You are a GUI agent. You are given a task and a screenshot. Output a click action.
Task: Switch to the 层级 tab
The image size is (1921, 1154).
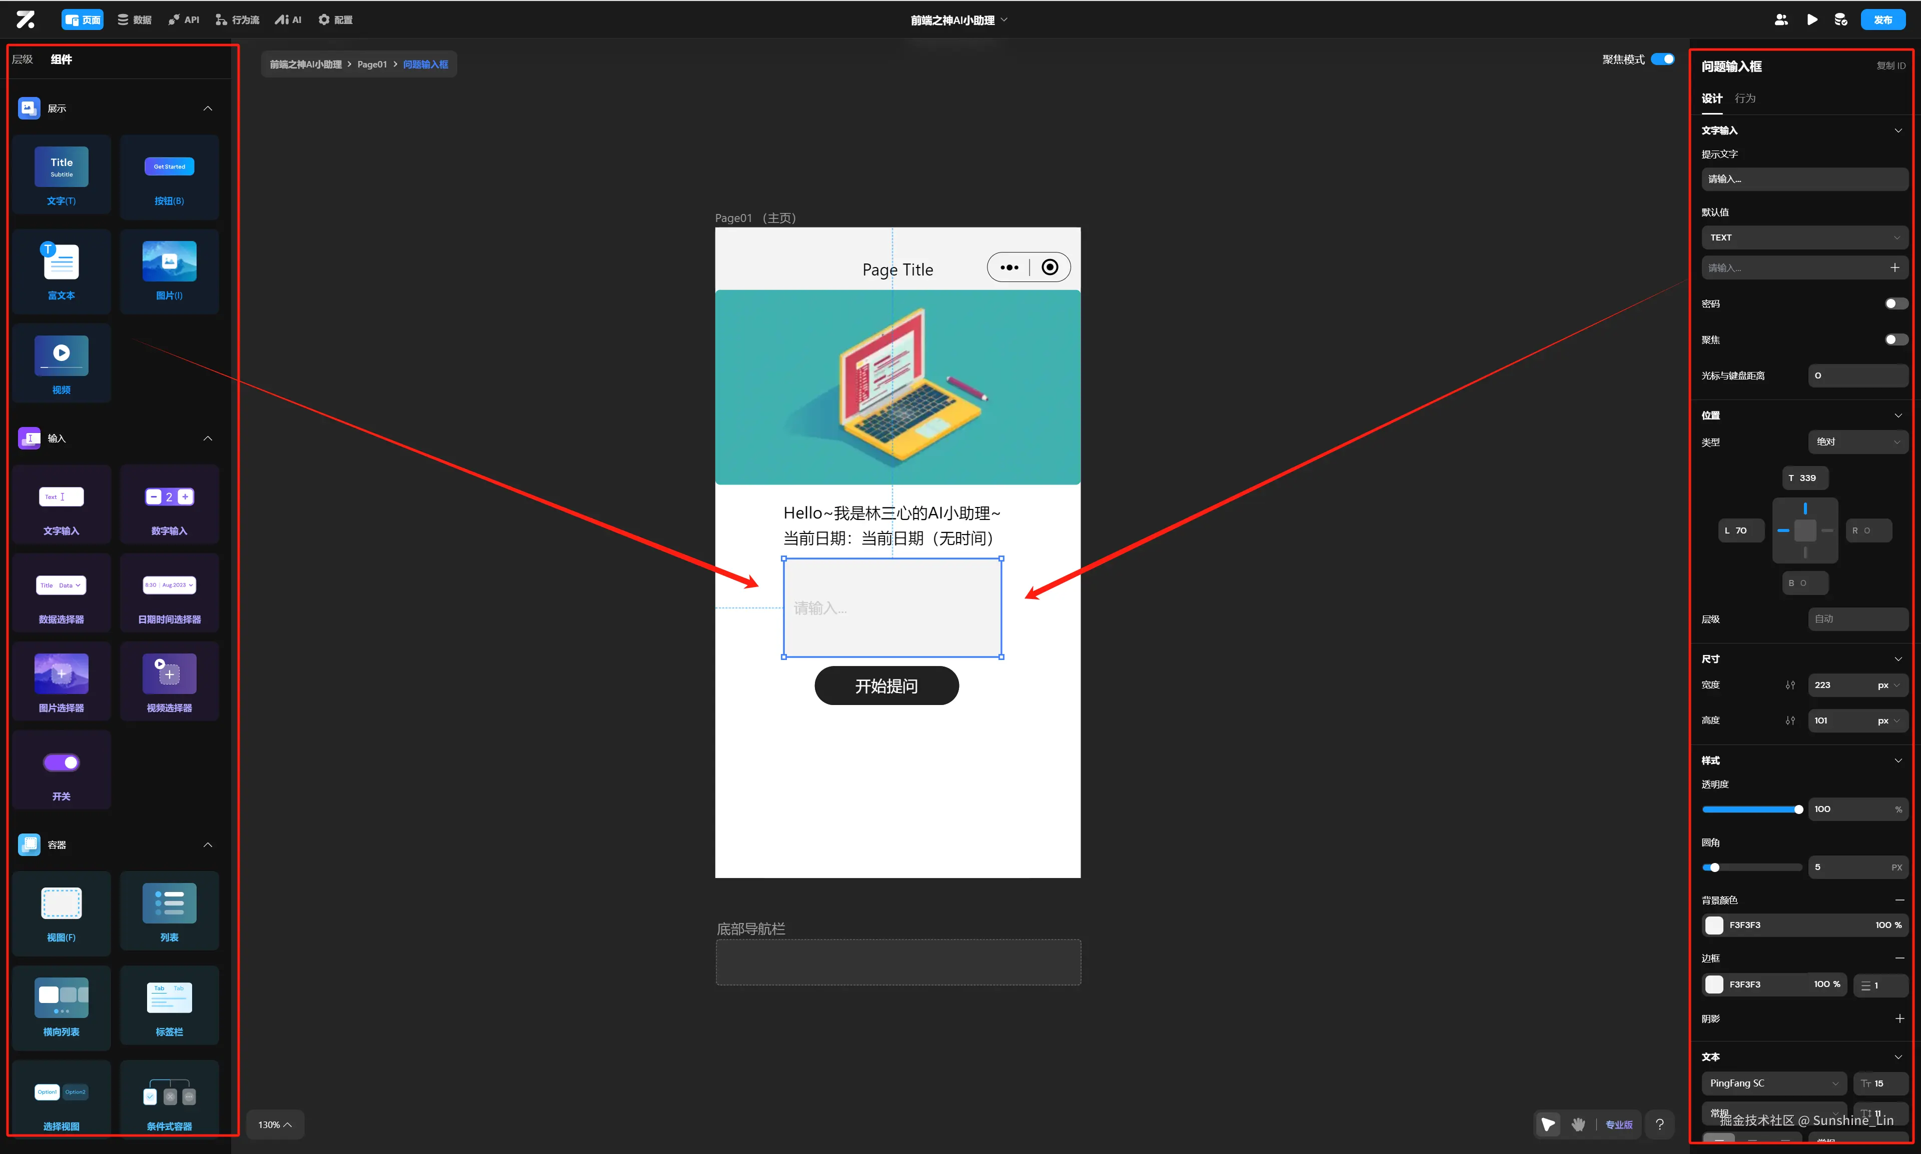pos(23,59)
